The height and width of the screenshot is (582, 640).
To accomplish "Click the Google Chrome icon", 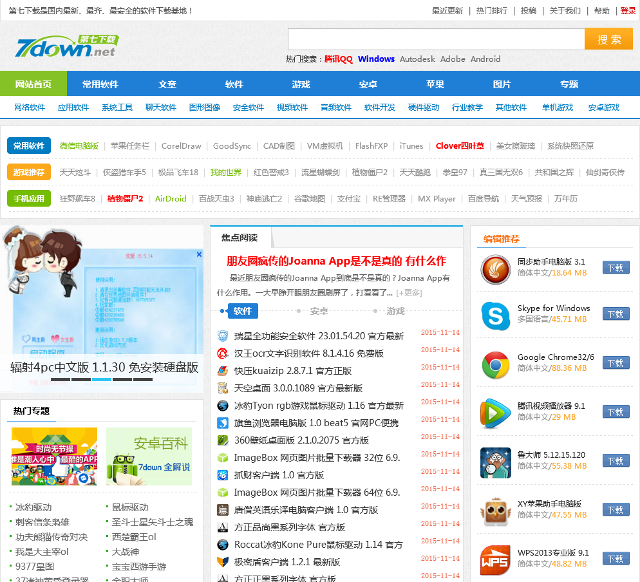I will point(496,365).
